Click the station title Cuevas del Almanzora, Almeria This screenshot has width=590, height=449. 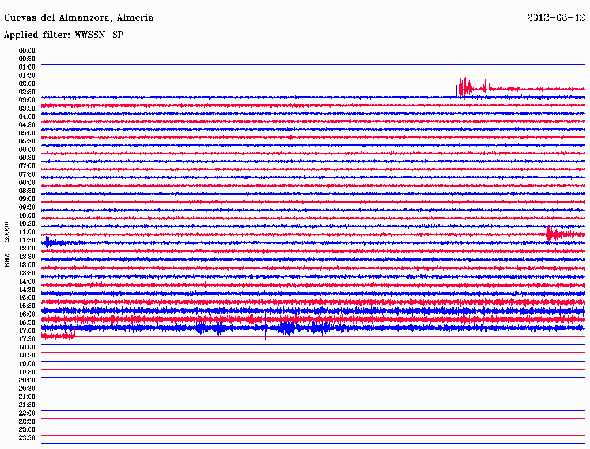tap(78, 18)
